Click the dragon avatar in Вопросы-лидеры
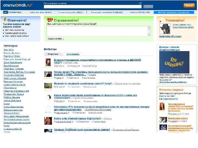Screen dimensions: 198x148 pos(163,127)
